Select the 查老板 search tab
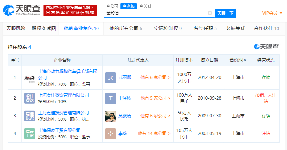The height and width of the screenshot is (150, 287). 128,6
